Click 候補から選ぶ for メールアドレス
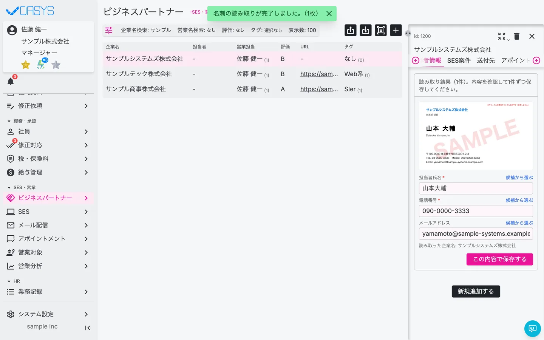This screenshot has width=544, height=340. [519, 223]
